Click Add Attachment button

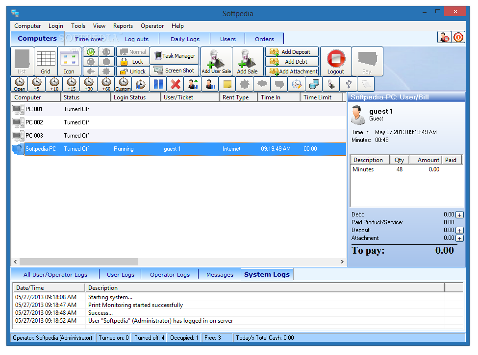click(x=292, y=71)
